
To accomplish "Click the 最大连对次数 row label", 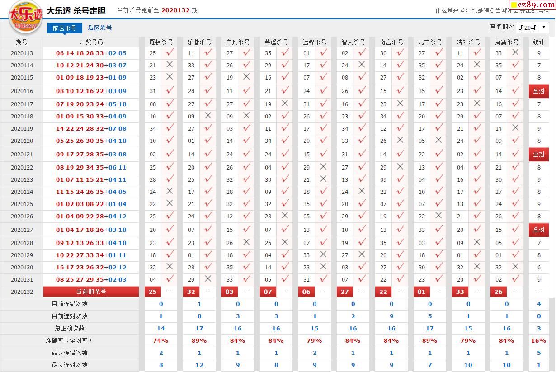I will coord(70,365).
